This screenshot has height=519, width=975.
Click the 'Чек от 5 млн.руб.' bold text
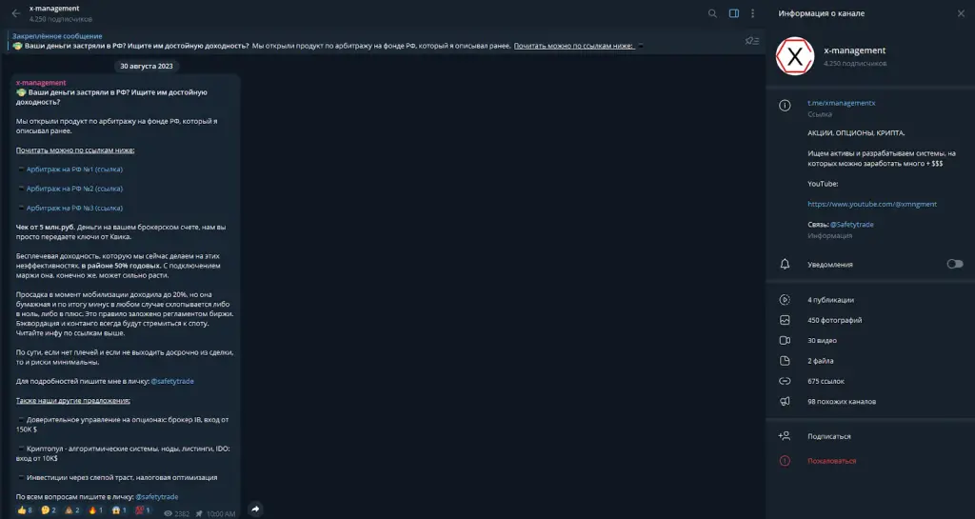(x=46, y=227)
